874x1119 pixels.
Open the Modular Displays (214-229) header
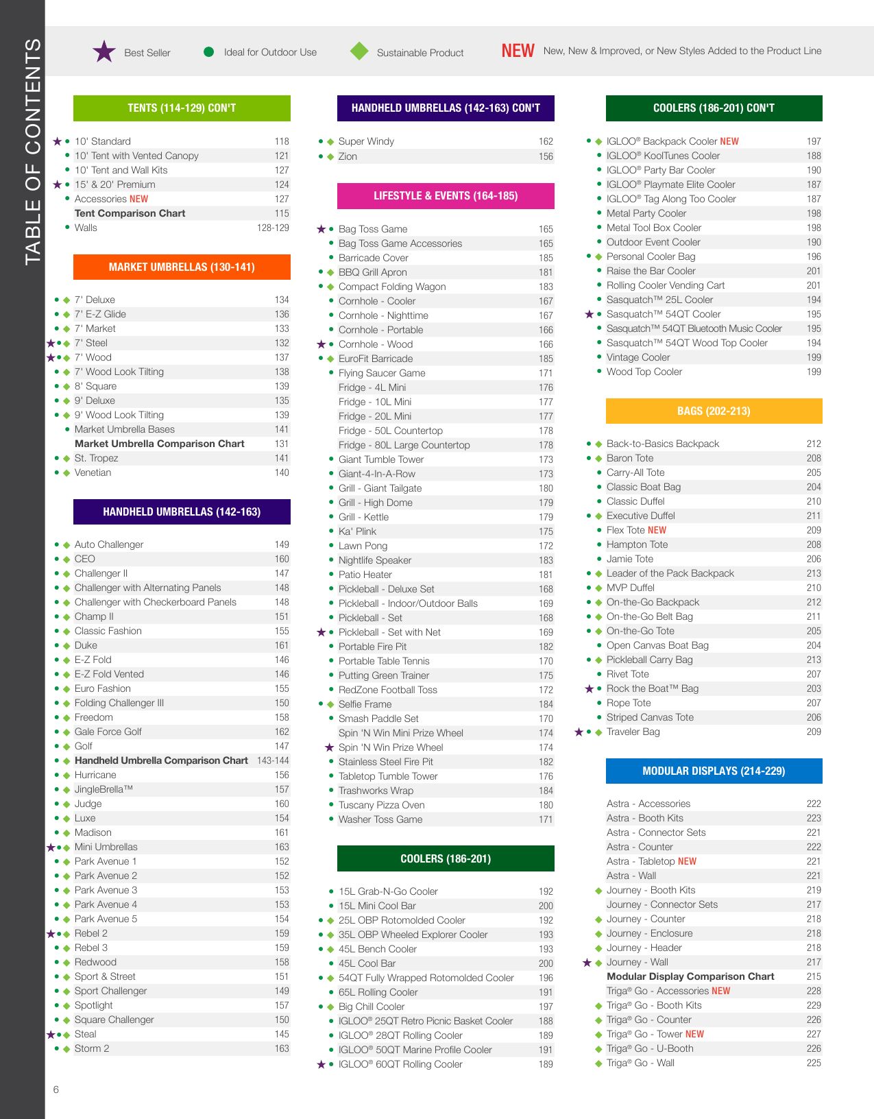714,771
